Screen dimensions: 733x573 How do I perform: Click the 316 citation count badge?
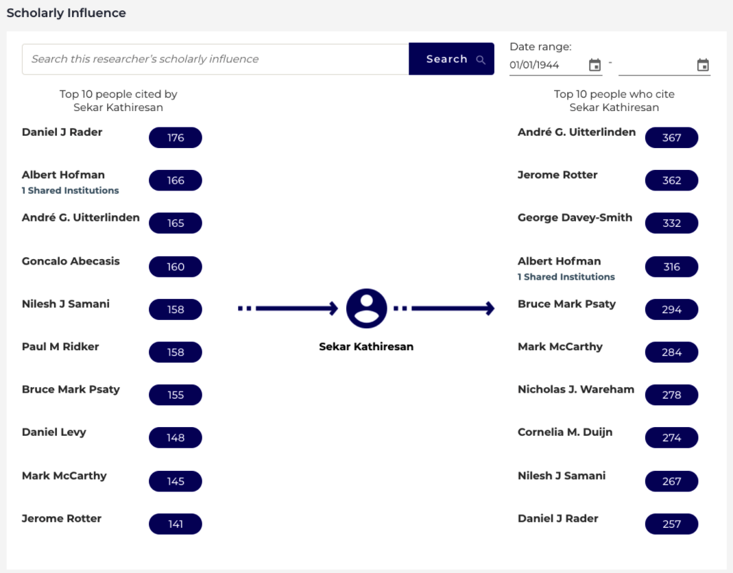pos(671,267)
